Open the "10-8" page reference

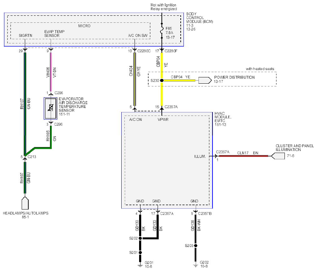(x=204, y=266)
